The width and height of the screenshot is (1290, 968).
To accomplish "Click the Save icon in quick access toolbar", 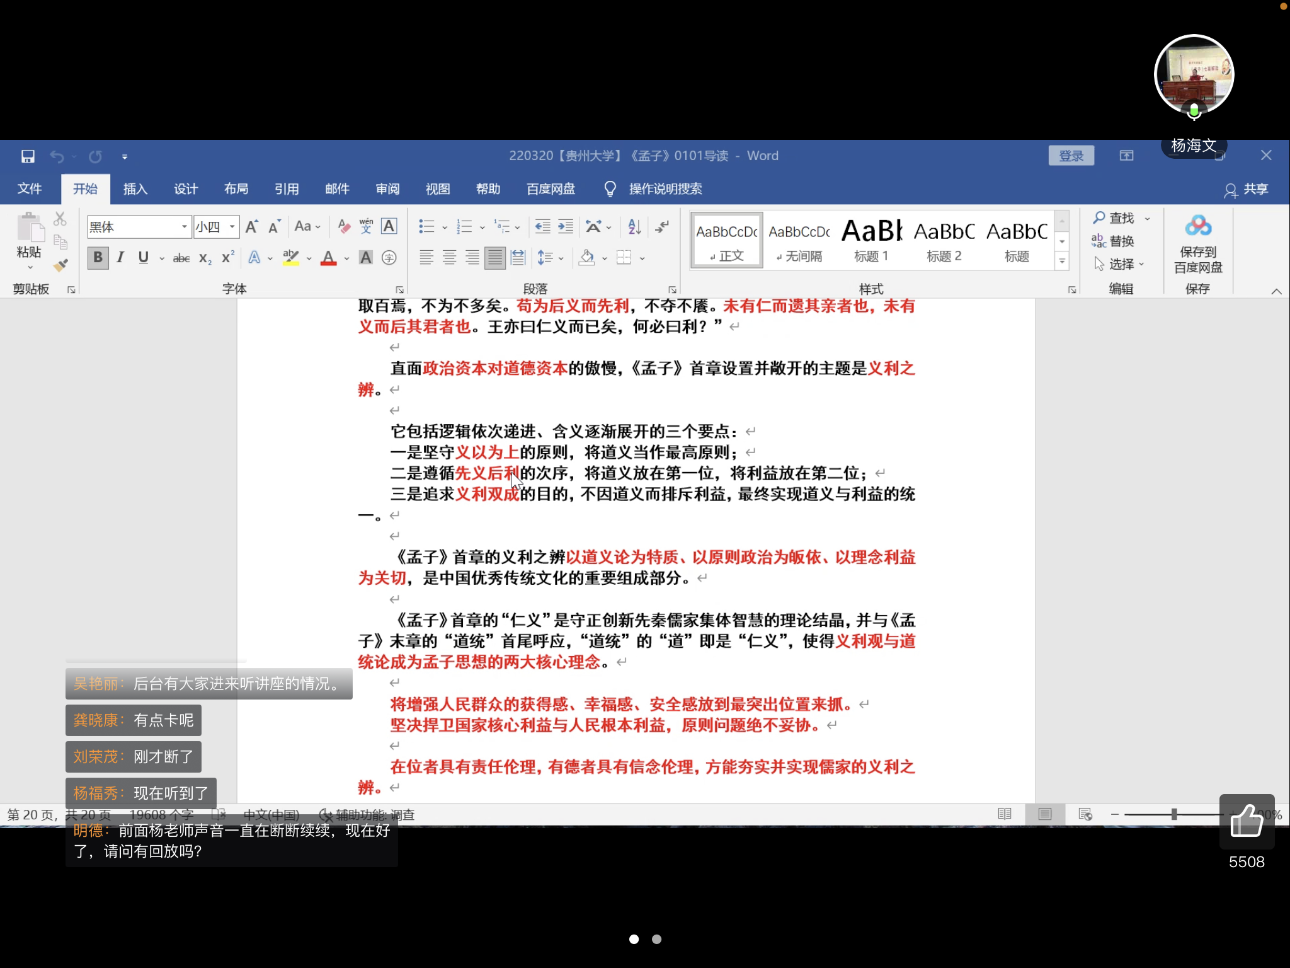I will [x=28, y=156].
